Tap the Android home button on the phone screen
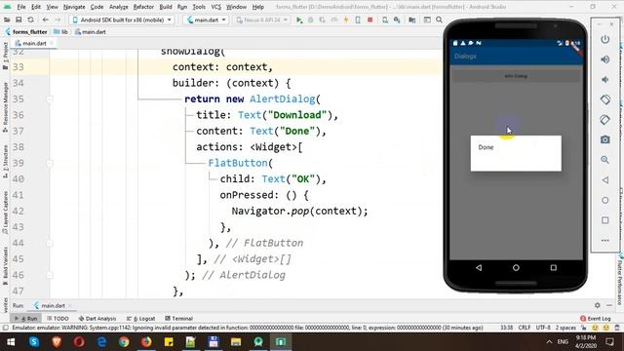 [516, 268]
